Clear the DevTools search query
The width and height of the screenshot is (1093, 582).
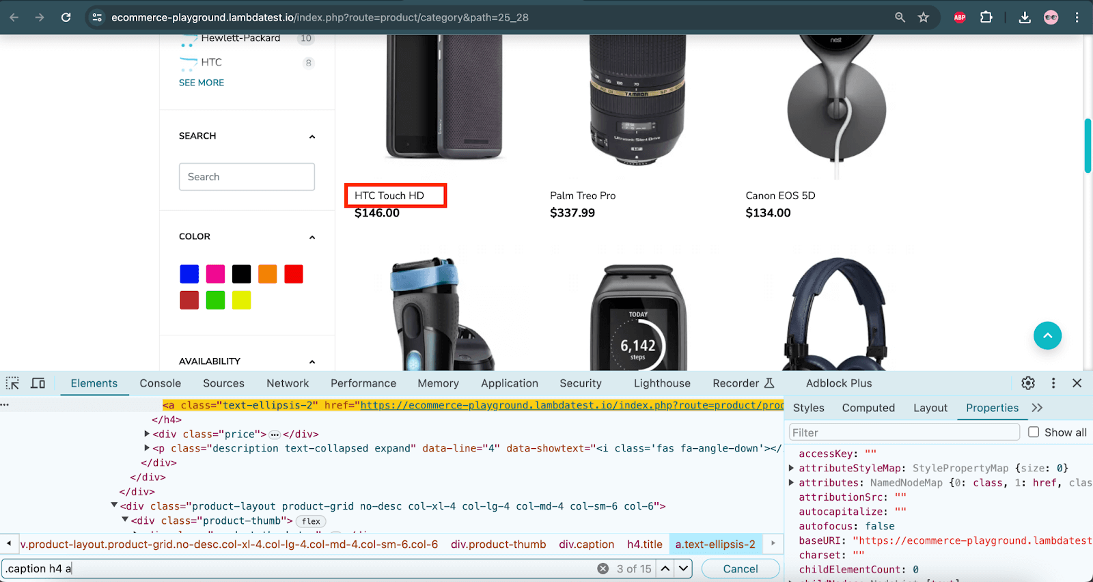tap(603, 568)
